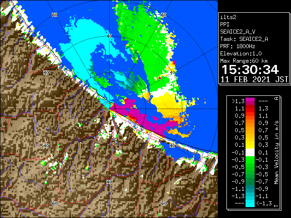Click the northwest "60" range ring label
Image resolution: width=291 pixels, height=218 pixels.
pos(55,15)
